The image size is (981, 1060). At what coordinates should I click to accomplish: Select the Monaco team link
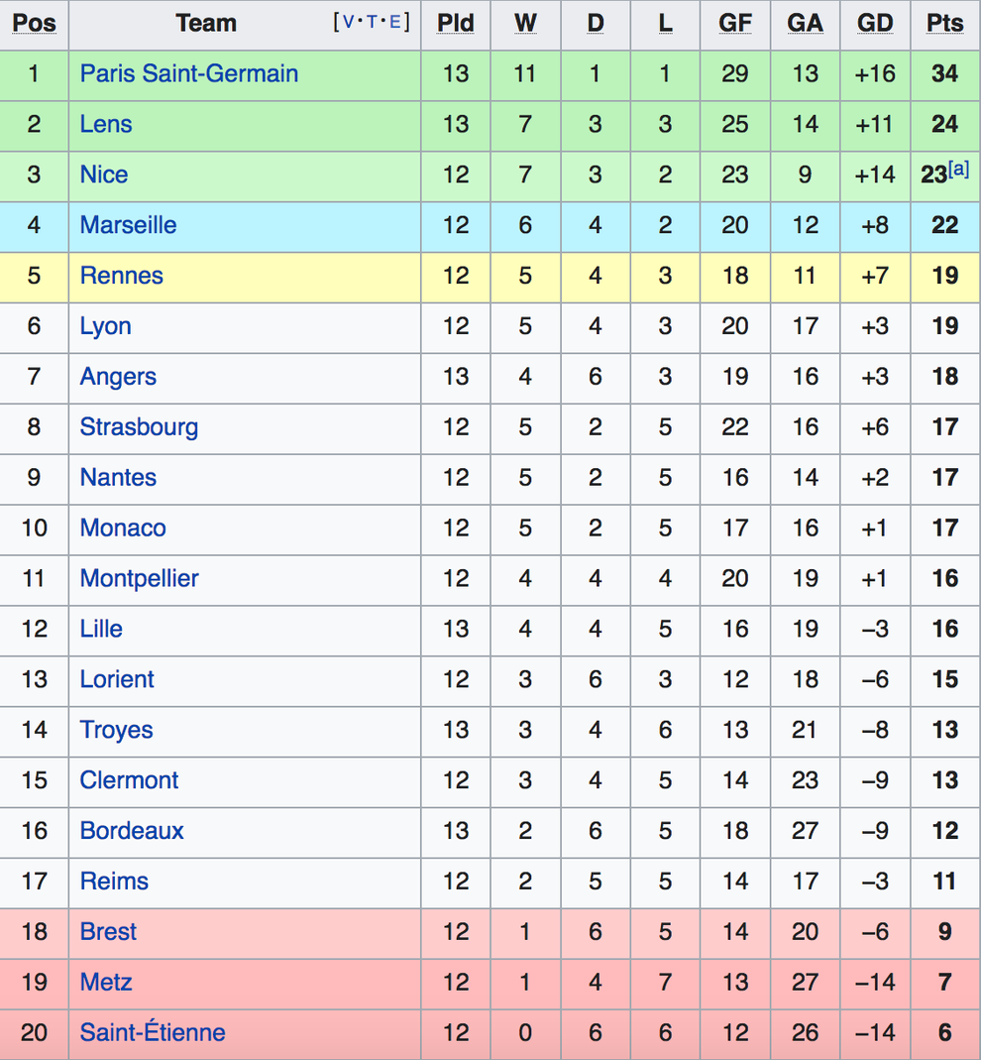coord(123,528)
